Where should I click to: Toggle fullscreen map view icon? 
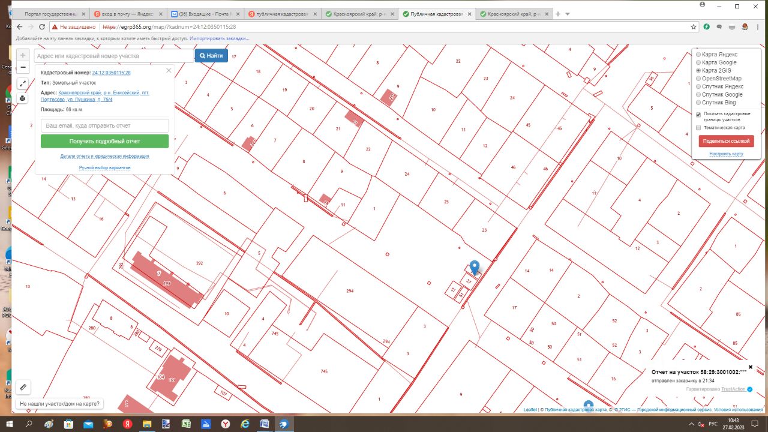coord(23,84)
